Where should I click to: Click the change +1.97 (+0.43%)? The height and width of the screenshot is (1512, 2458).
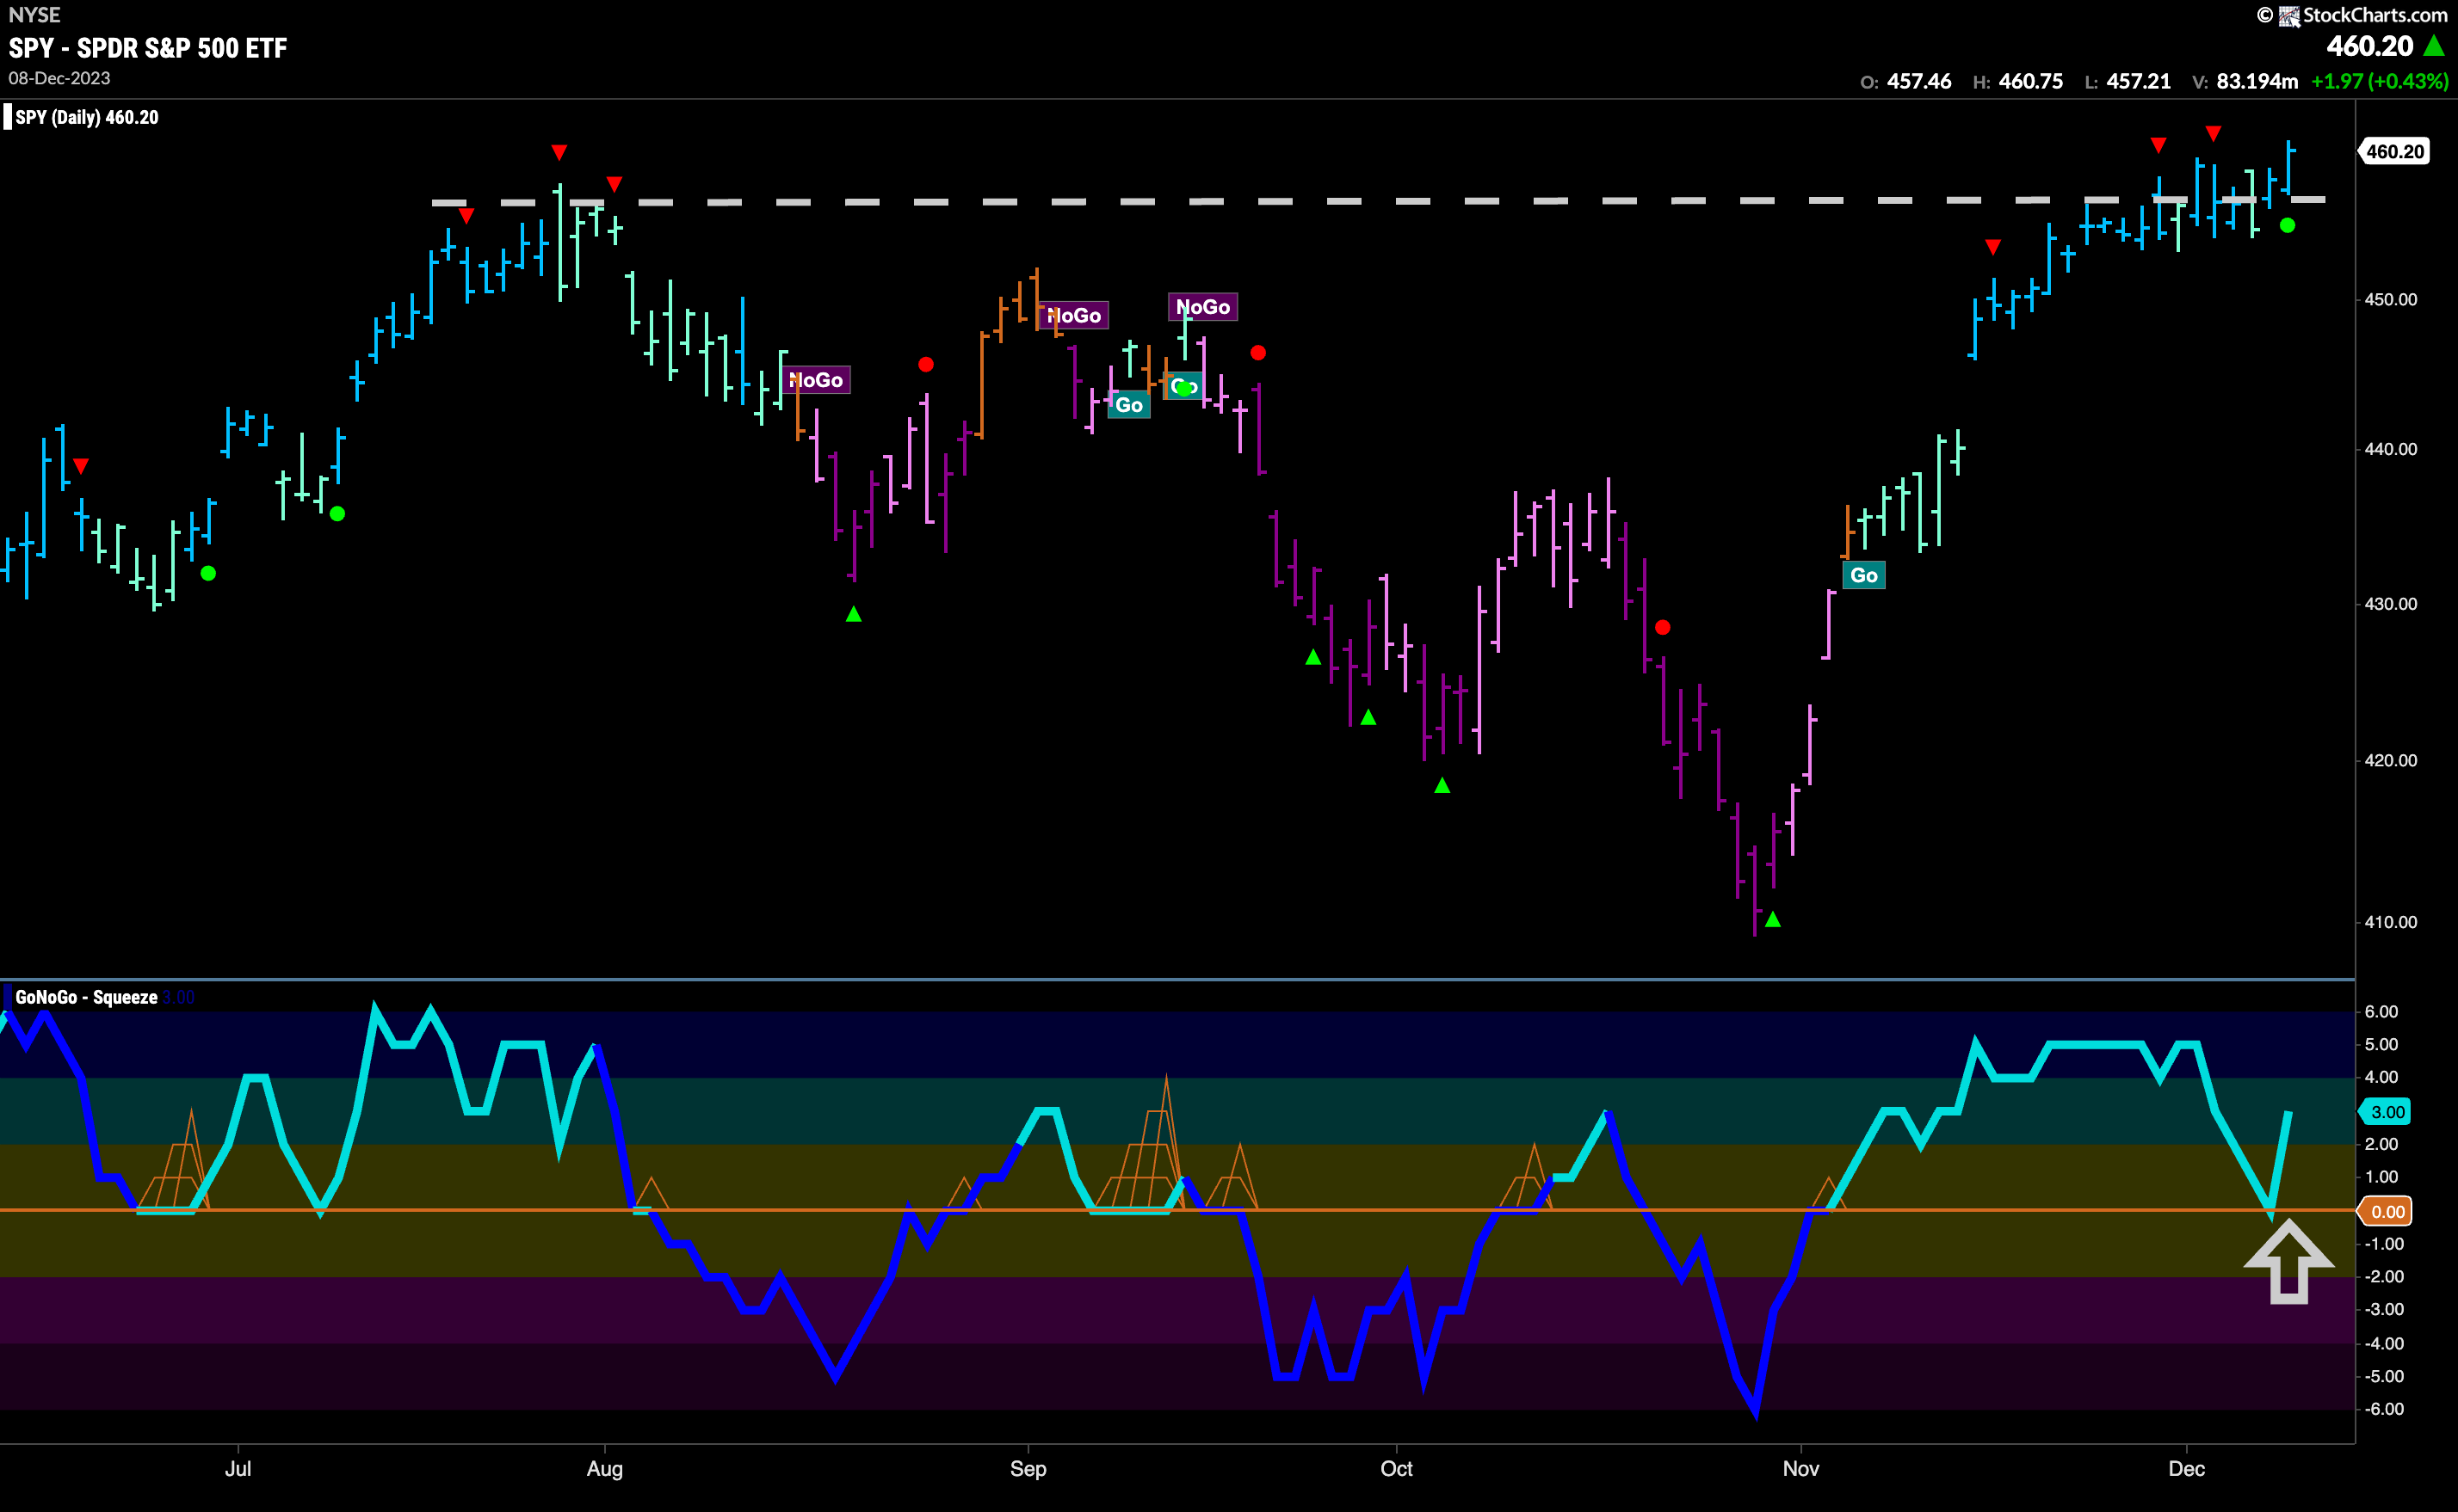(x=2379, y=81)
